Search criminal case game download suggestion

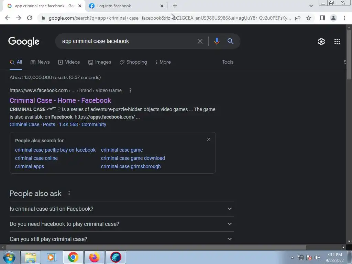pos(133,158)
